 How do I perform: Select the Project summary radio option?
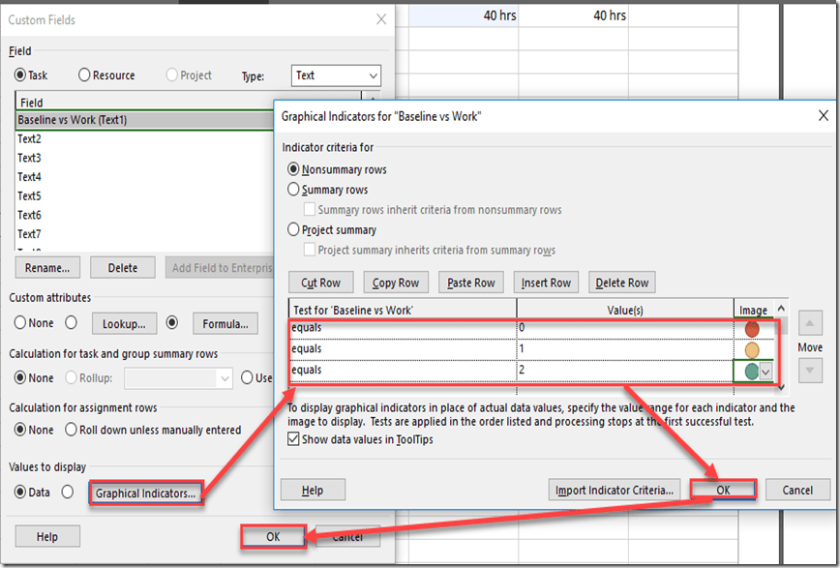coord(294,230)
